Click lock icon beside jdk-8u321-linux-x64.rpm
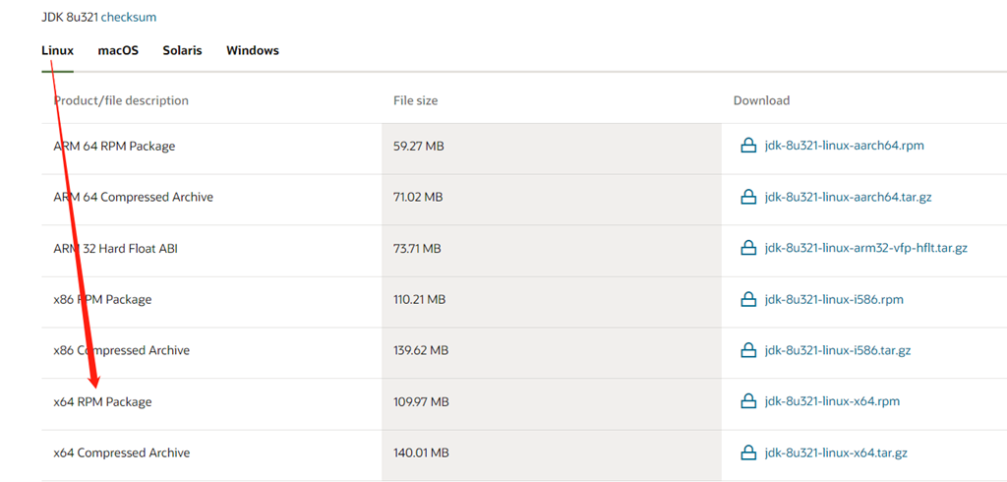Image resolution: width=1007 pixels, height=482 pixels. [747, 401]
